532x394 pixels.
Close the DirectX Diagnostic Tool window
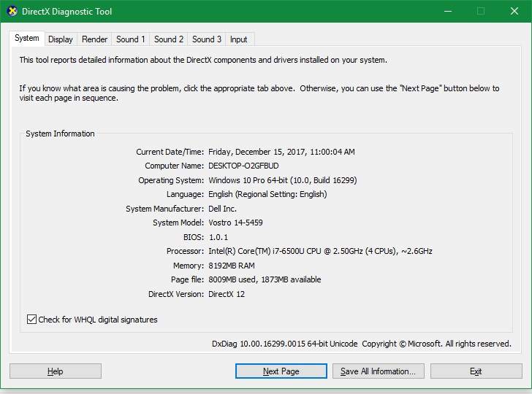pyautogui.click(x=514, y=11)
